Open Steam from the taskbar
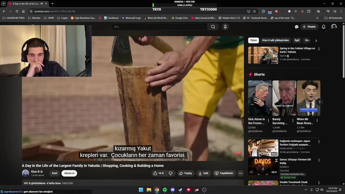The height and width of the screenshot is (194, 345). pos(181,190)
